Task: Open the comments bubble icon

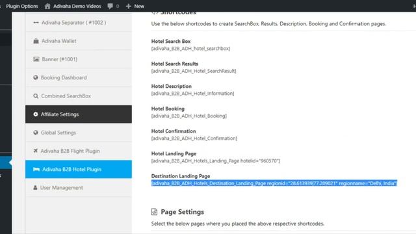Action: (110, 6)
